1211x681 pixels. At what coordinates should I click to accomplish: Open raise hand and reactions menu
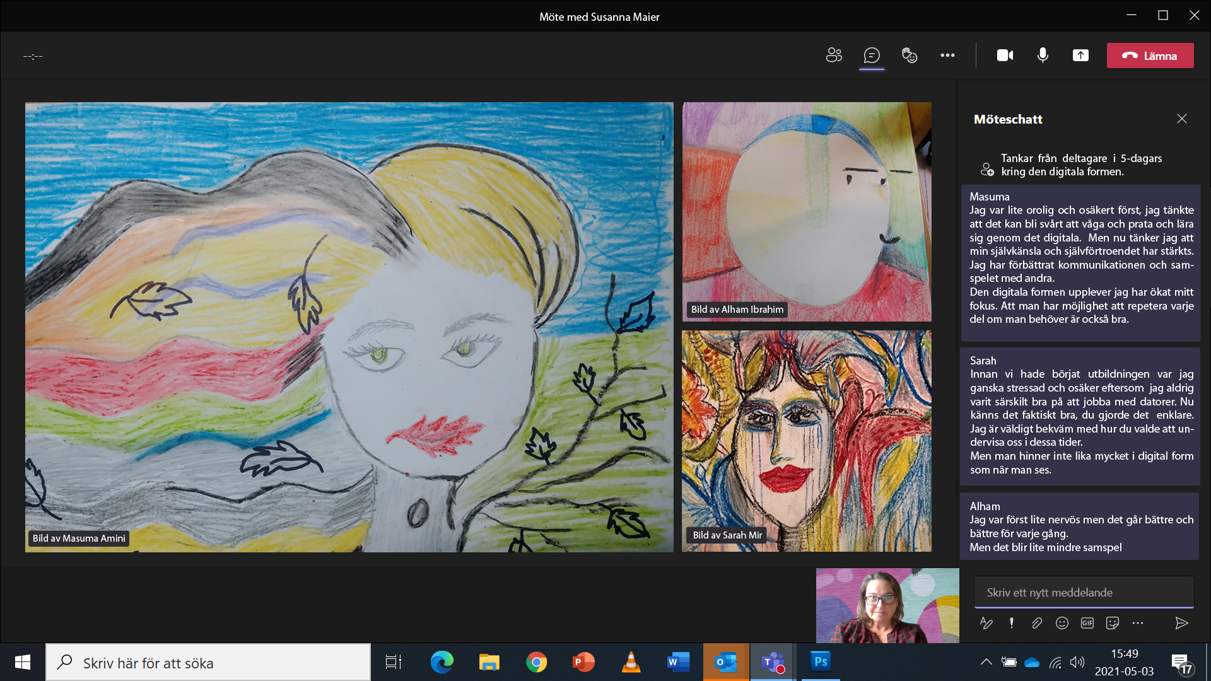point(910,55)
